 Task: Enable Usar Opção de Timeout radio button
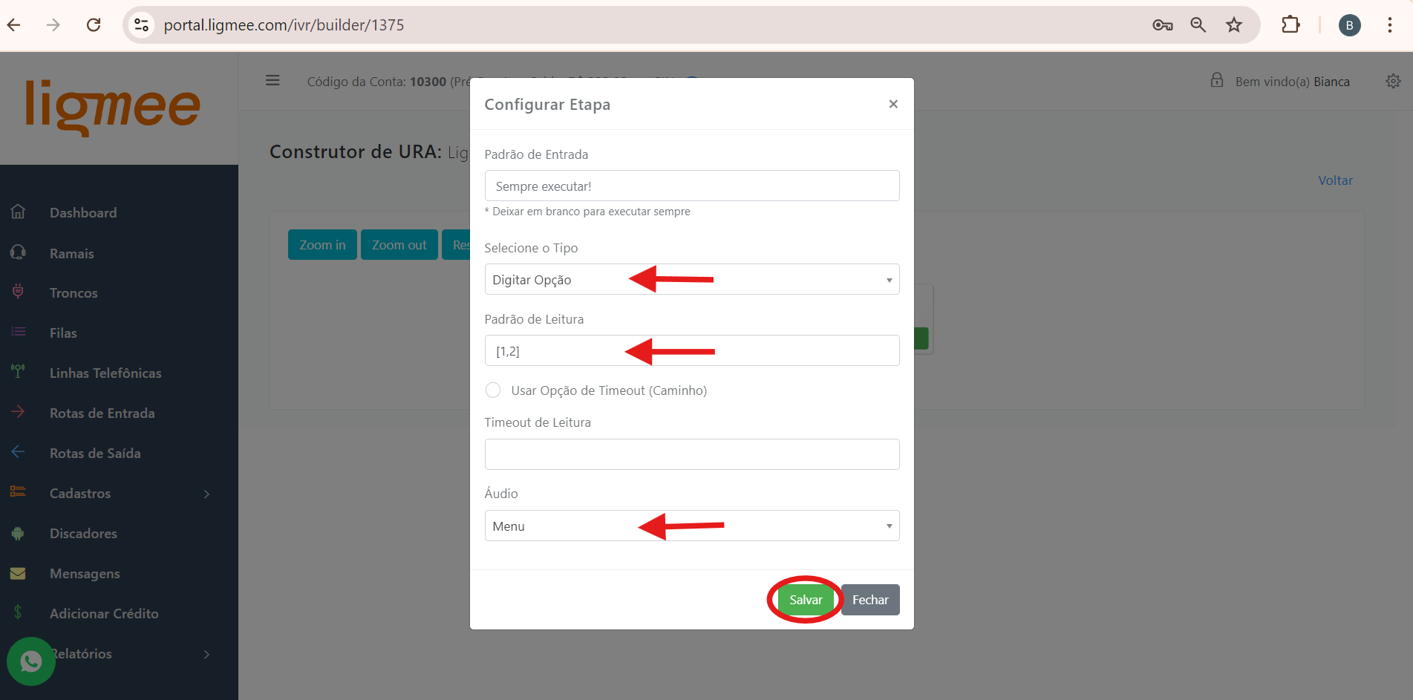click(493, 390)
